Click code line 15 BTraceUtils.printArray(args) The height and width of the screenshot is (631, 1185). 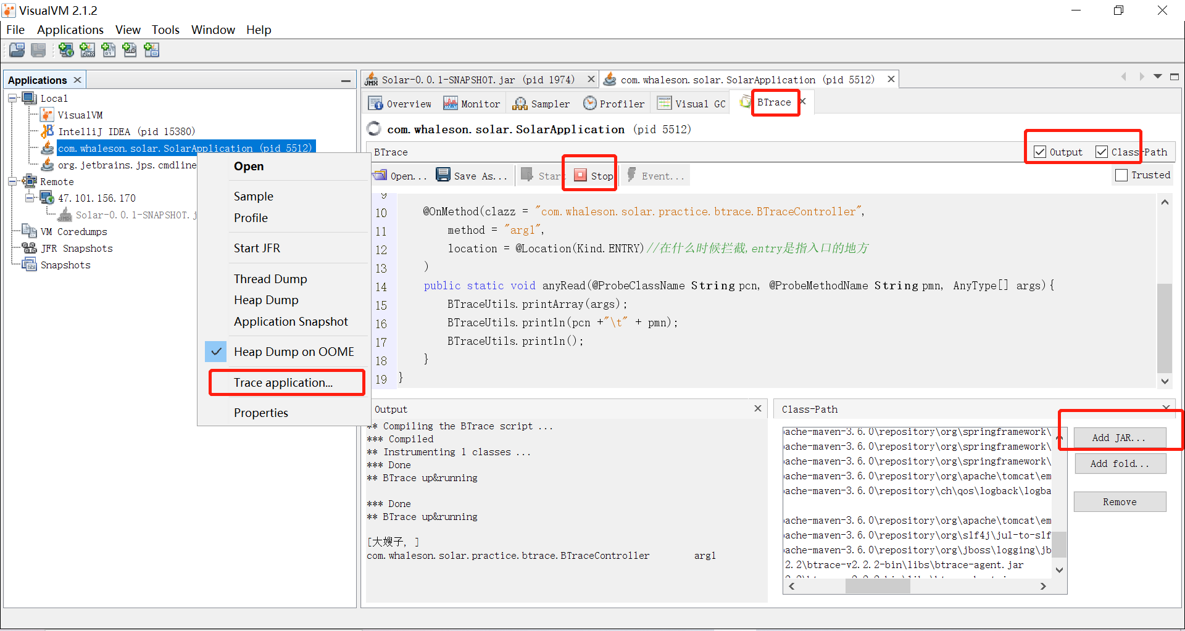tap(537, 304)
